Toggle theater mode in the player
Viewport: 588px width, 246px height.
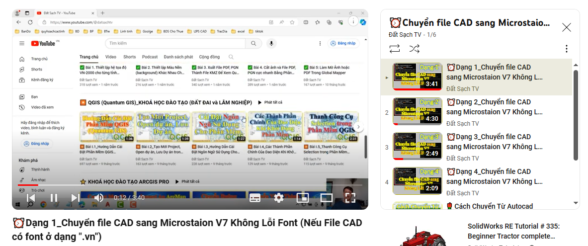326,198
